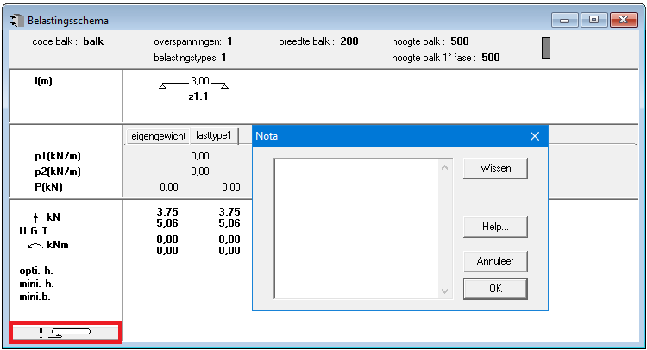The width and height of the screenshot is (647, 350).
Task: Click the l(m) row label
Action: 43,81
